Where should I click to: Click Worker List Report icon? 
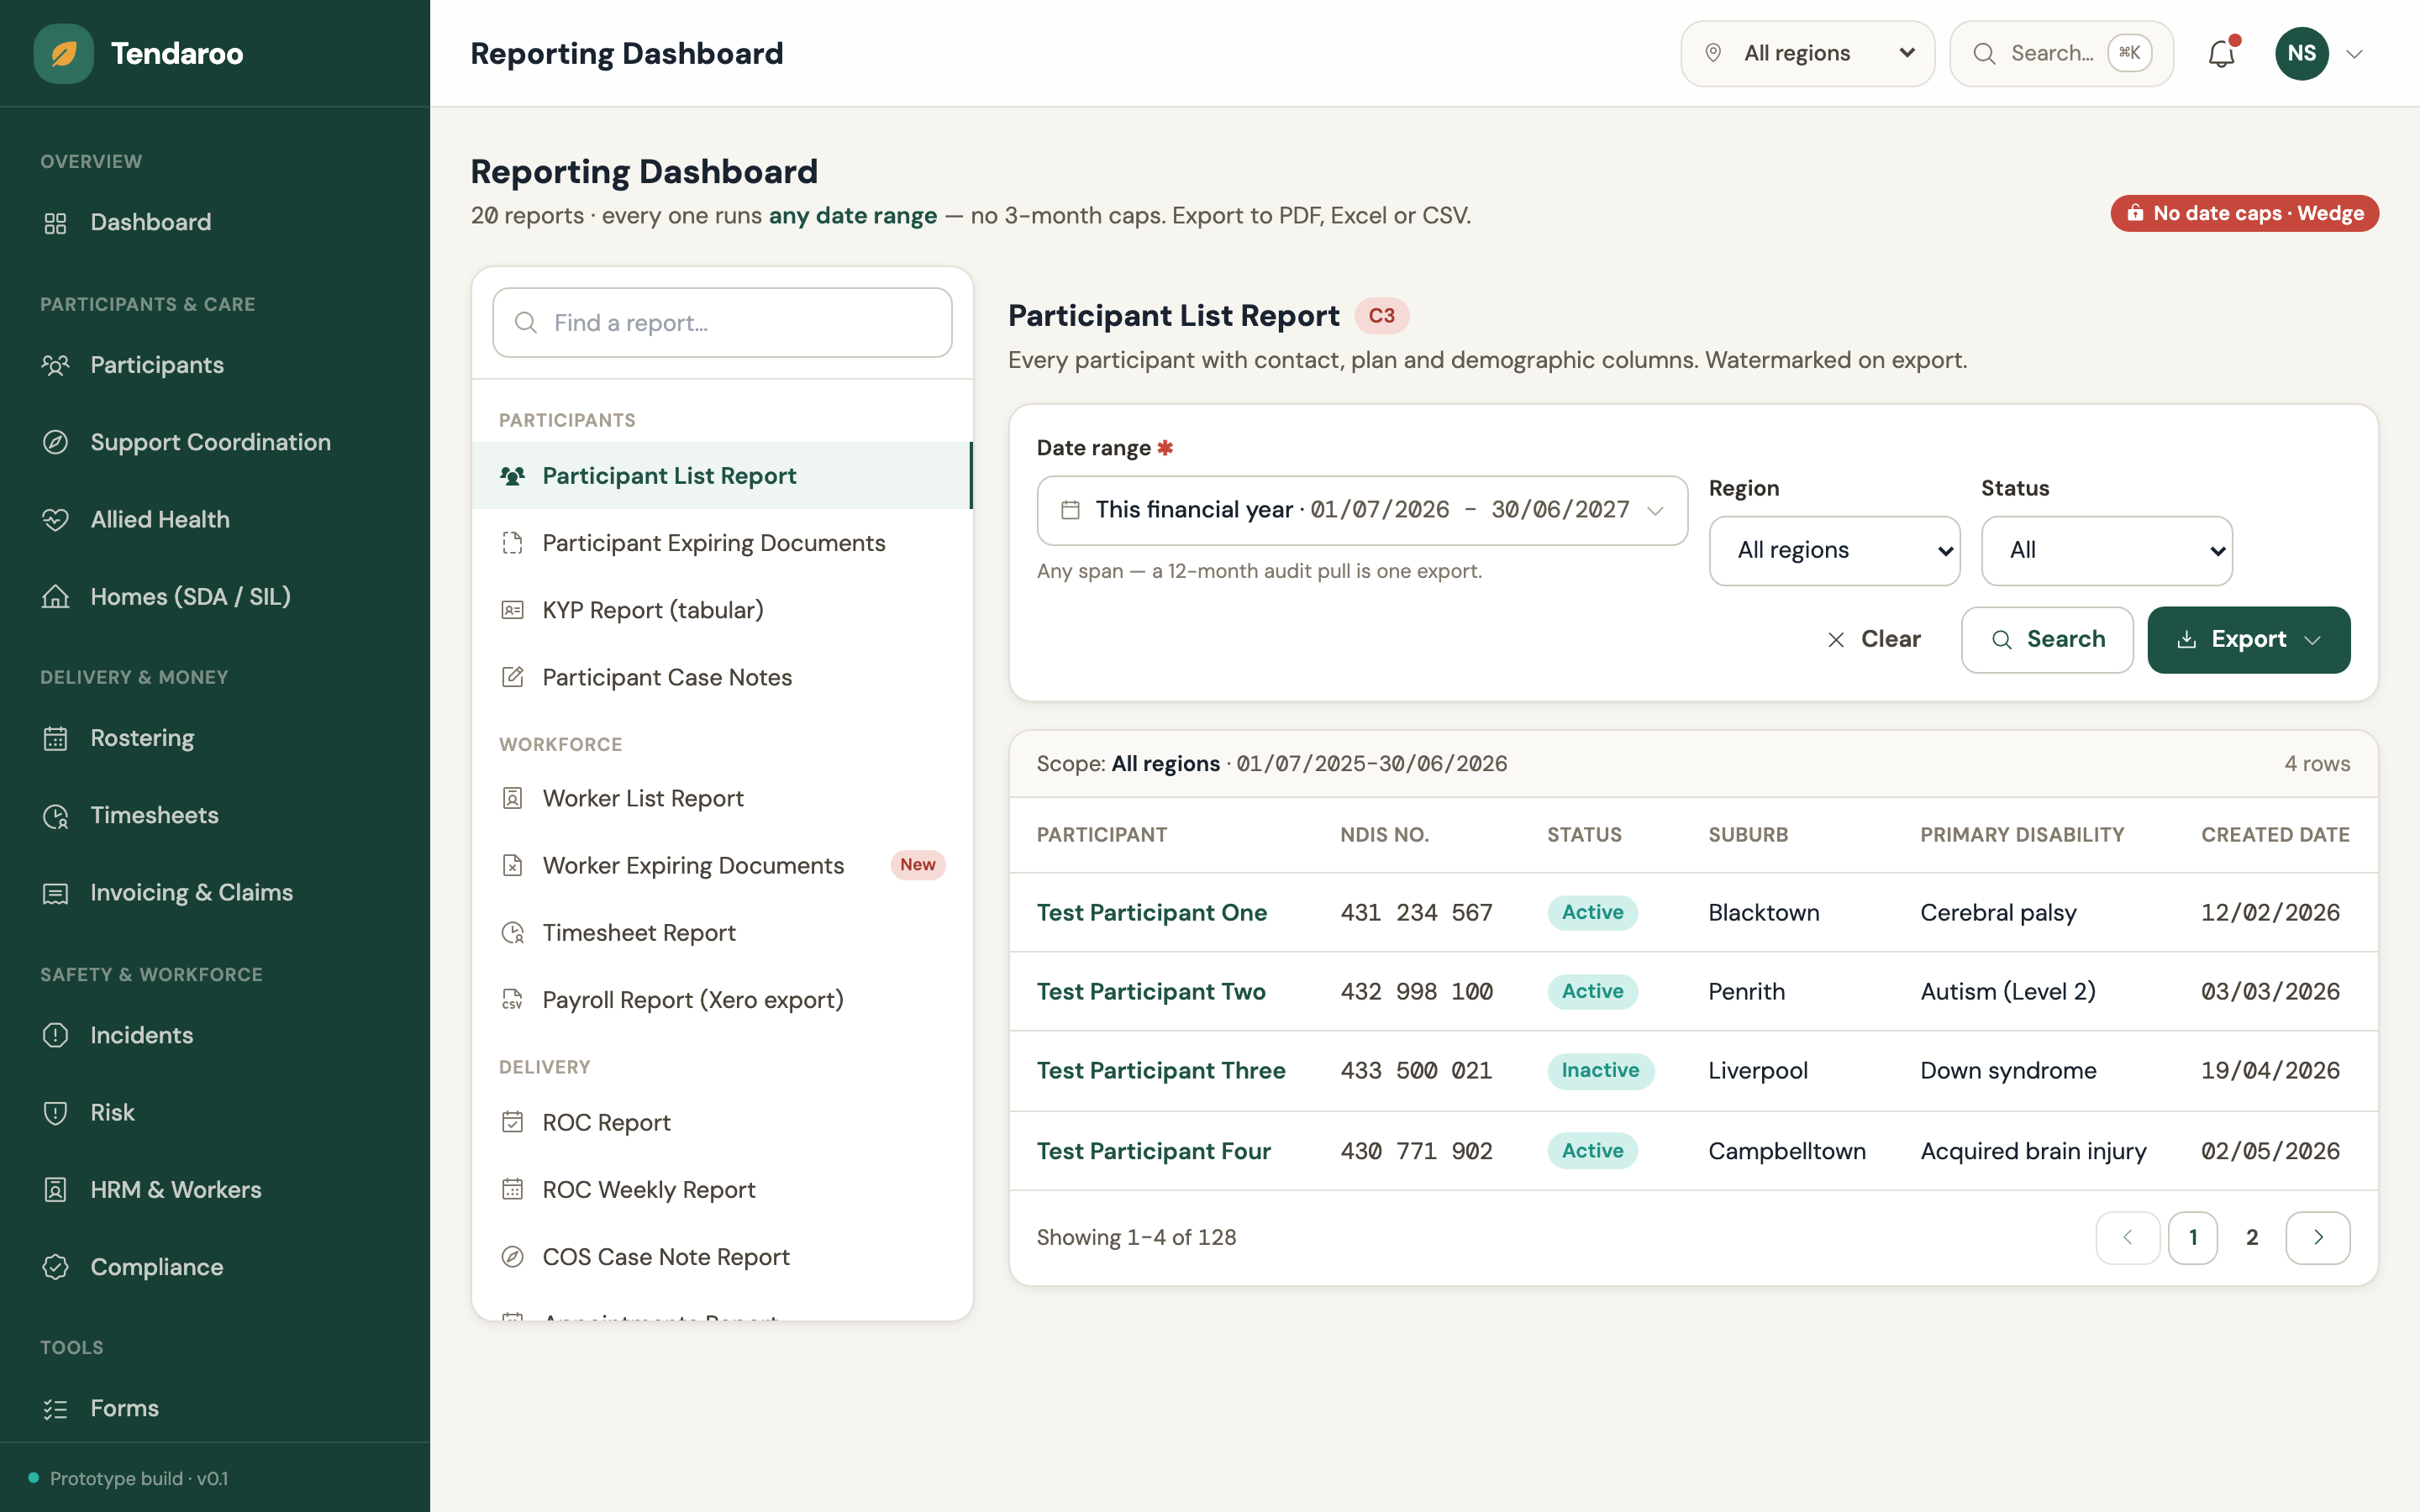coord(512,798)
